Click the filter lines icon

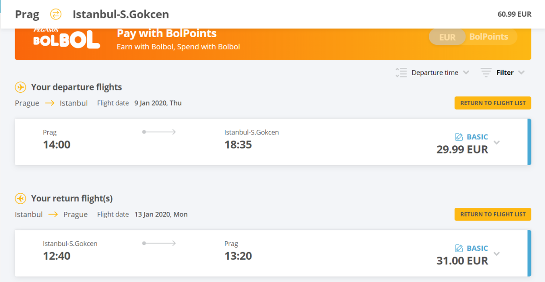click(486, 72)
